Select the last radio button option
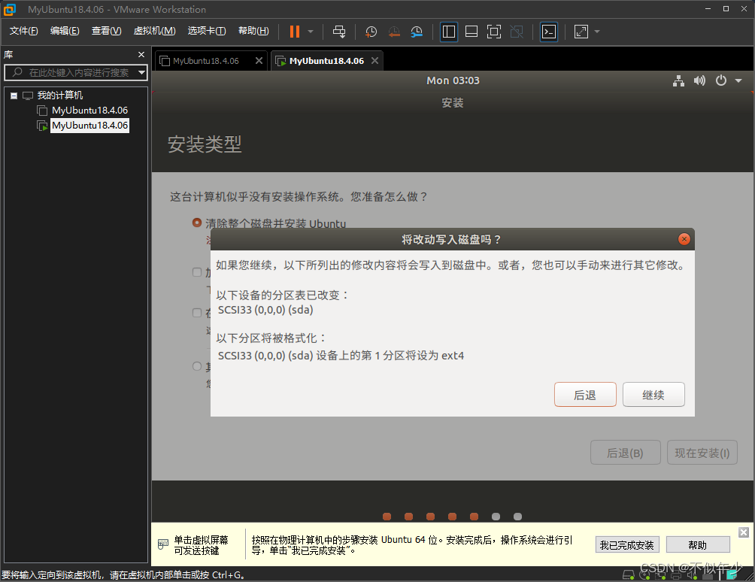This screenshot has height=582, width=755. [196, 366]
